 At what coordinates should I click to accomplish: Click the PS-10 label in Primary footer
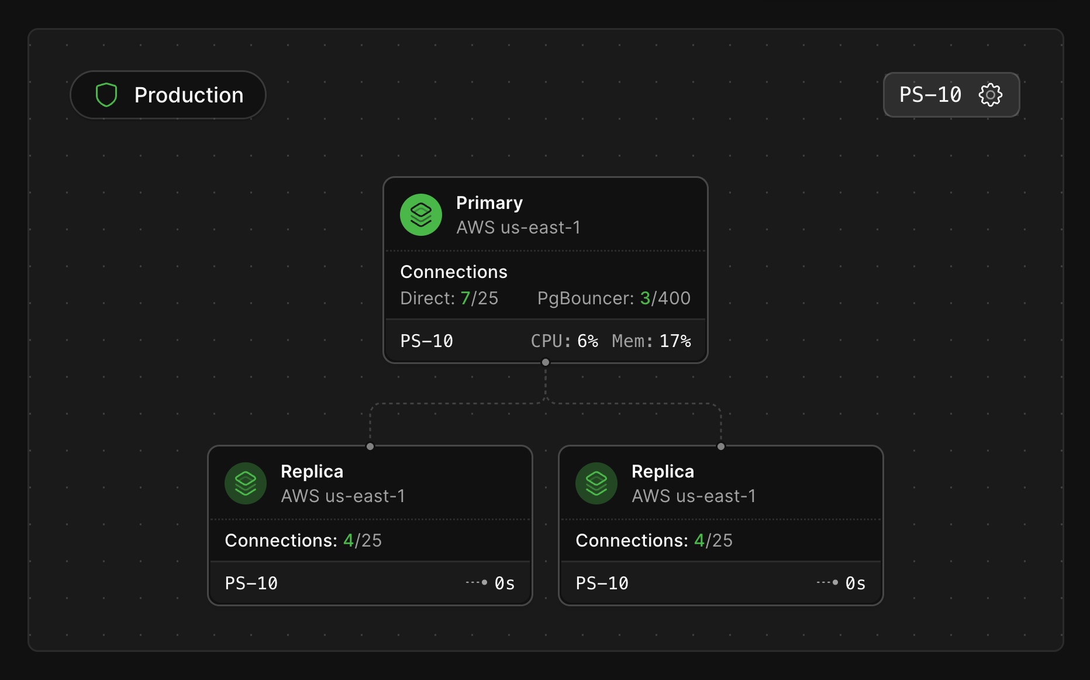[427, 341]
